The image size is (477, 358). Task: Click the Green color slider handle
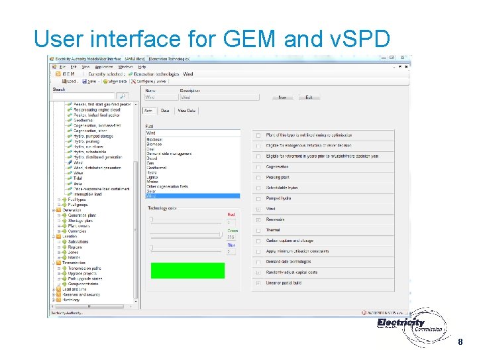[x=220, y=234]
